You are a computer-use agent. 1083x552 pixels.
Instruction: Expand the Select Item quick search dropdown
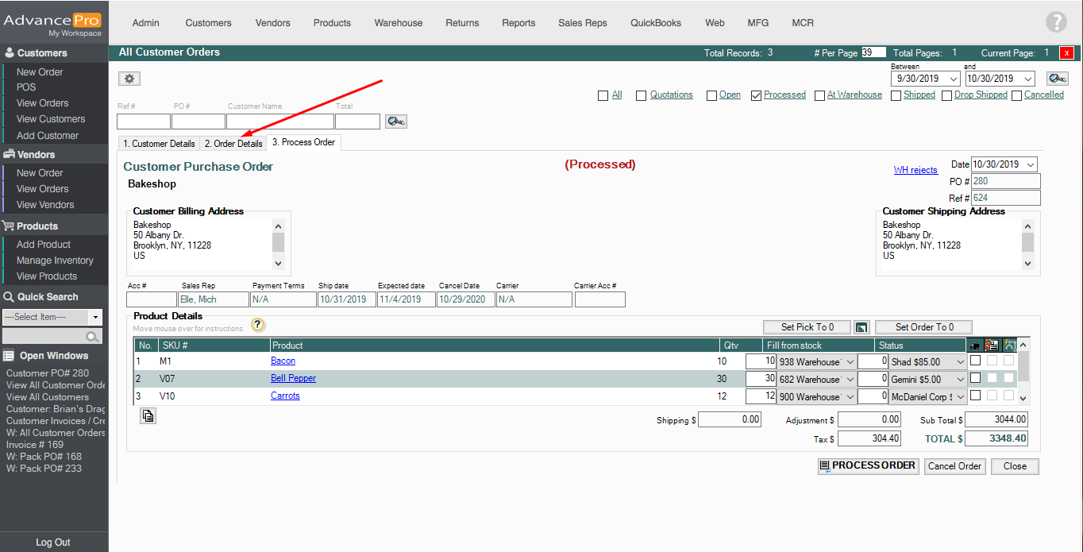pyautogui.click(x=95, y=317)
